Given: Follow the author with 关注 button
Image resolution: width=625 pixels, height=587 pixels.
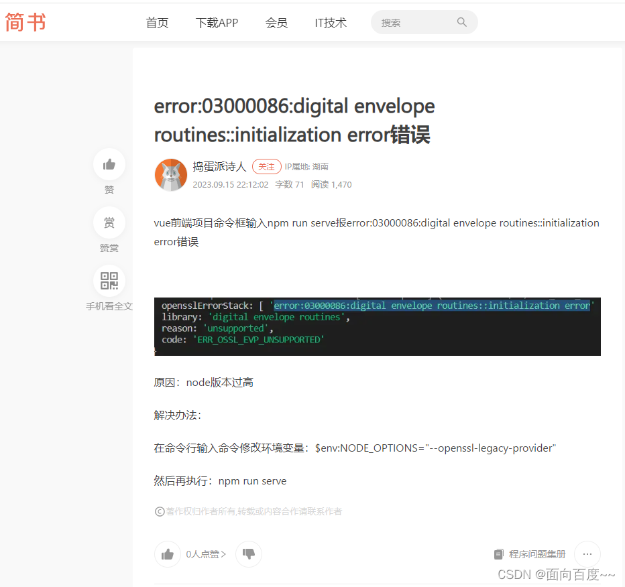Looking at the screenshot, I should (x=267, y=166).
